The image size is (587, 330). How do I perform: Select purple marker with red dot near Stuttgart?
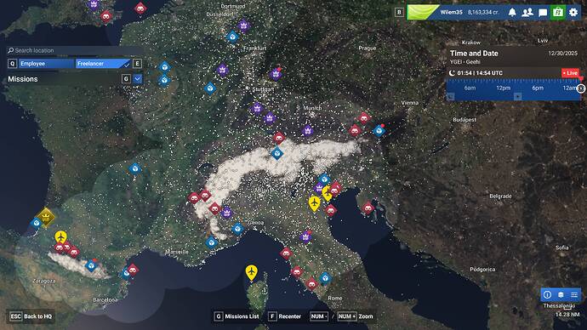point(276,74)
